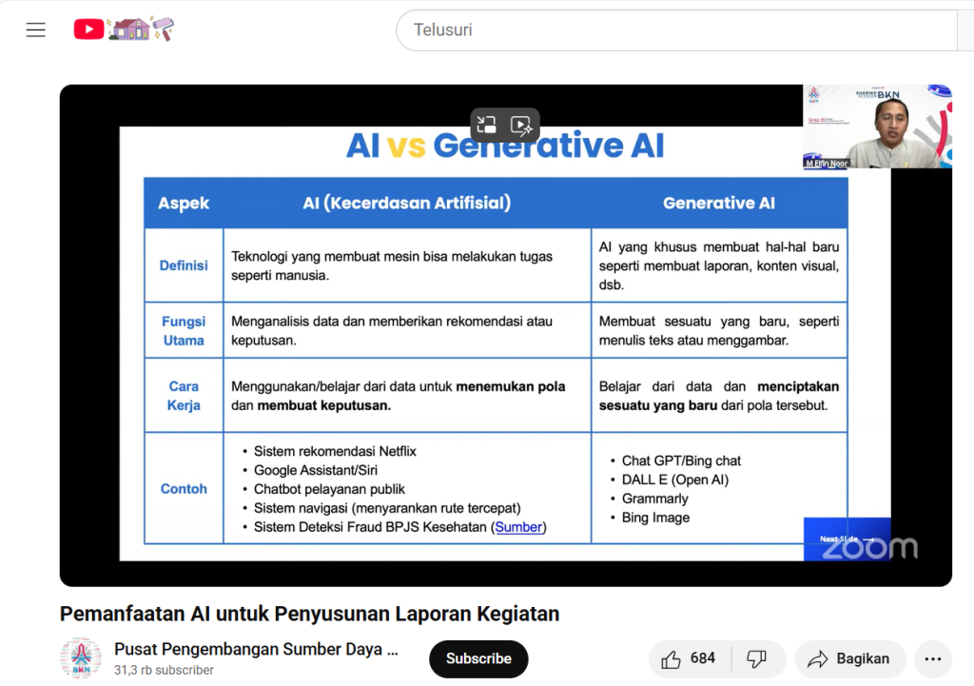Click the Fungsi Utama row label
The width and height of the screenshot is (974, 686).
click(184, 330)
